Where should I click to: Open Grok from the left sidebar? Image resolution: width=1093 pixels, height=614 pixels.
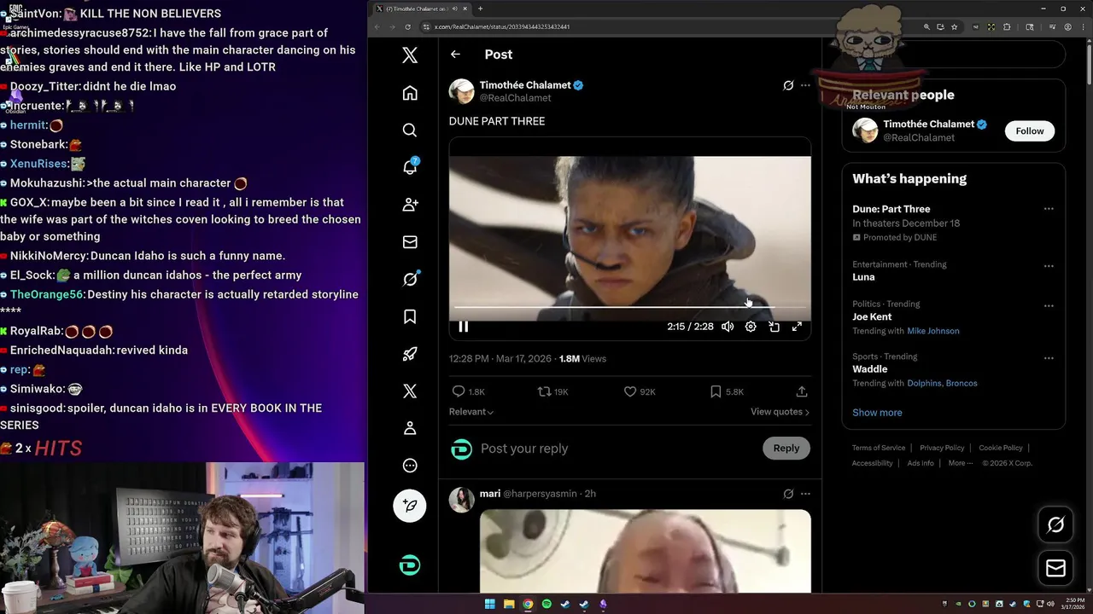pyautogui.click(x=410, y=279)
